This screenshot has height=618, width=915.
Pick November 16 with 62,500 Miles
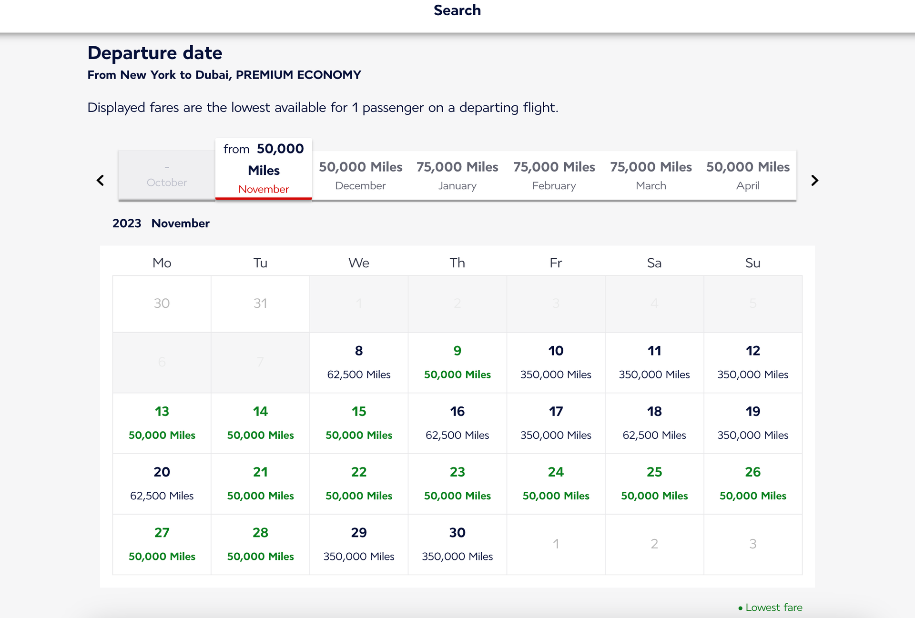tap(457, 423)
